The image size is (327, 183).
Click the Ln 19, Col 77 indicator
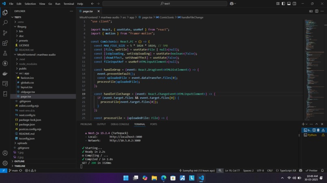(x=232, y=170)
